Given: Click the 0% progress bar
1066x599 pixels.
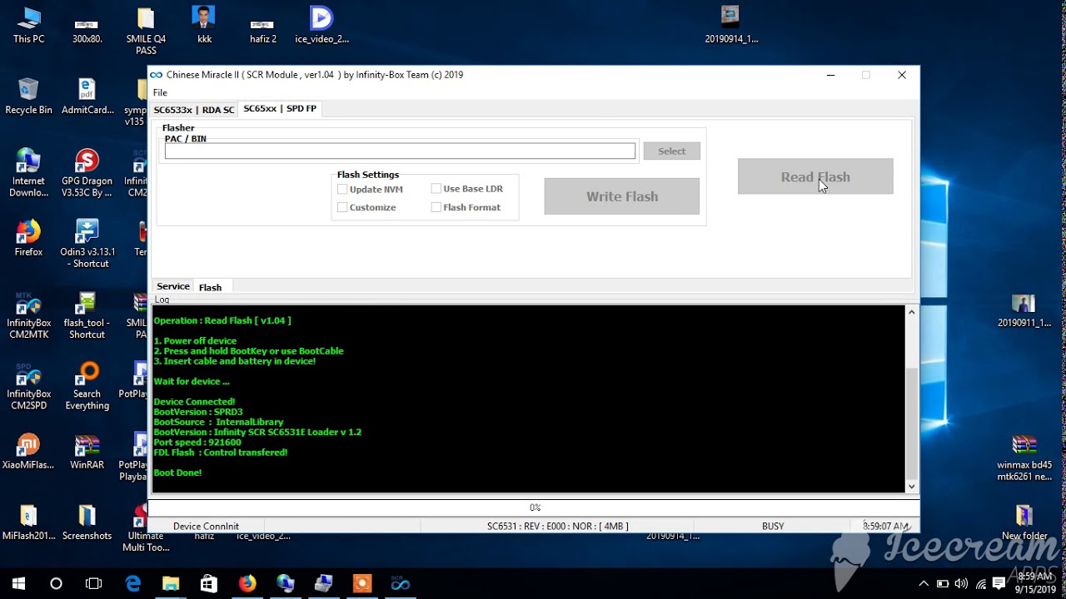Looking at the screenshot, I should tap(534, 507).
